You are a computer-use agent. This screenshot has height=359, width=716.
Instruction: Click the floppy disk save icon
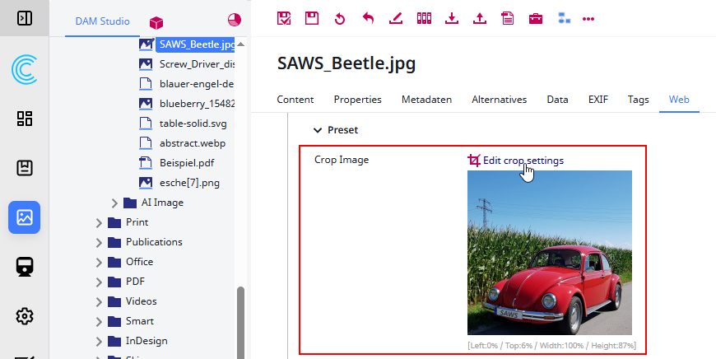(x=312, y=19)
